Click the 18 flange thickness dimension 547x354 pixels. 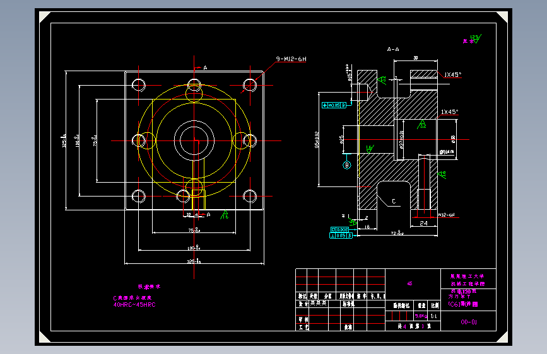(367, 227)
